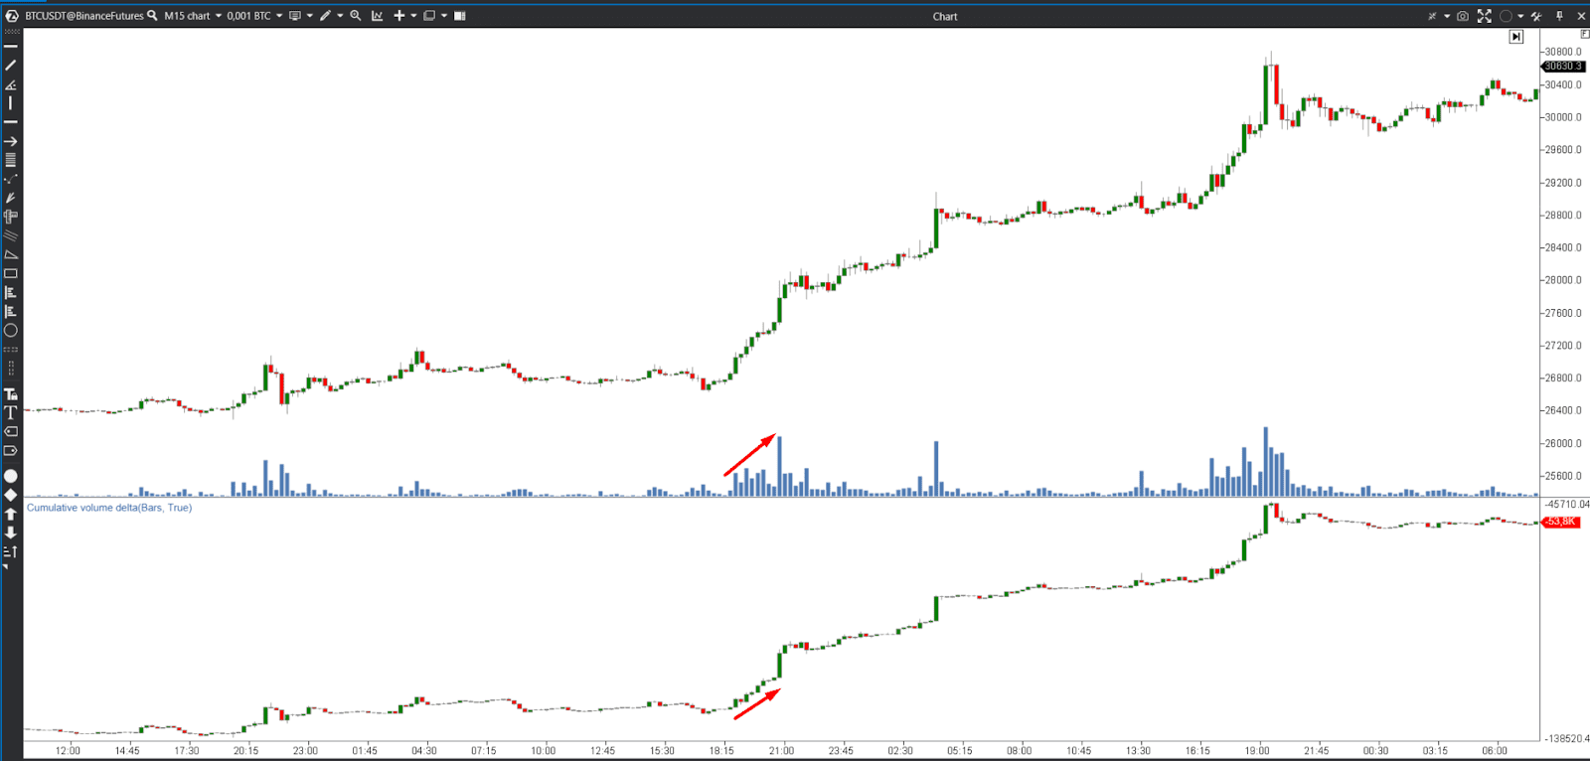Select the down arrow marker tool
This screenshot has height=761, width=1590.
point(11,533)
